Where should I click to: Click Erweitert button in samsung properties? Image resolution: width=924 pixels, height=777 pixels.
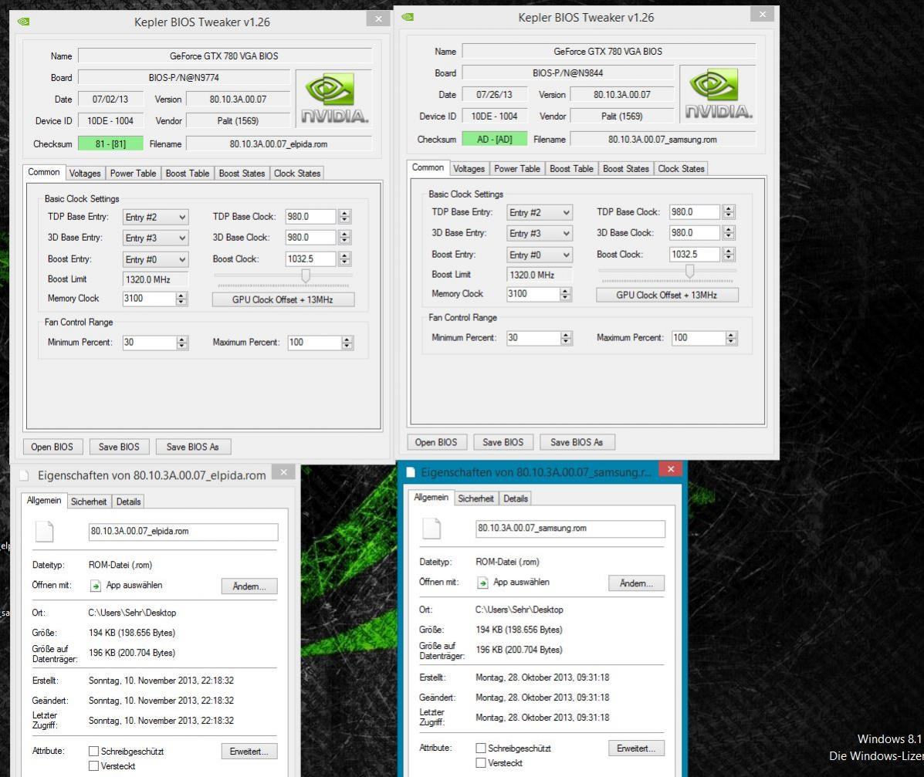[x=636, y=748]
